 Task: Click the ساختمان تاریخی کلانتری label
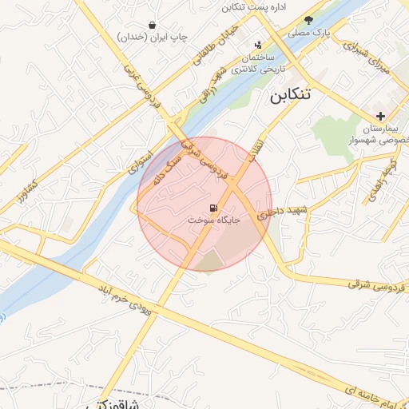(258, 63)
